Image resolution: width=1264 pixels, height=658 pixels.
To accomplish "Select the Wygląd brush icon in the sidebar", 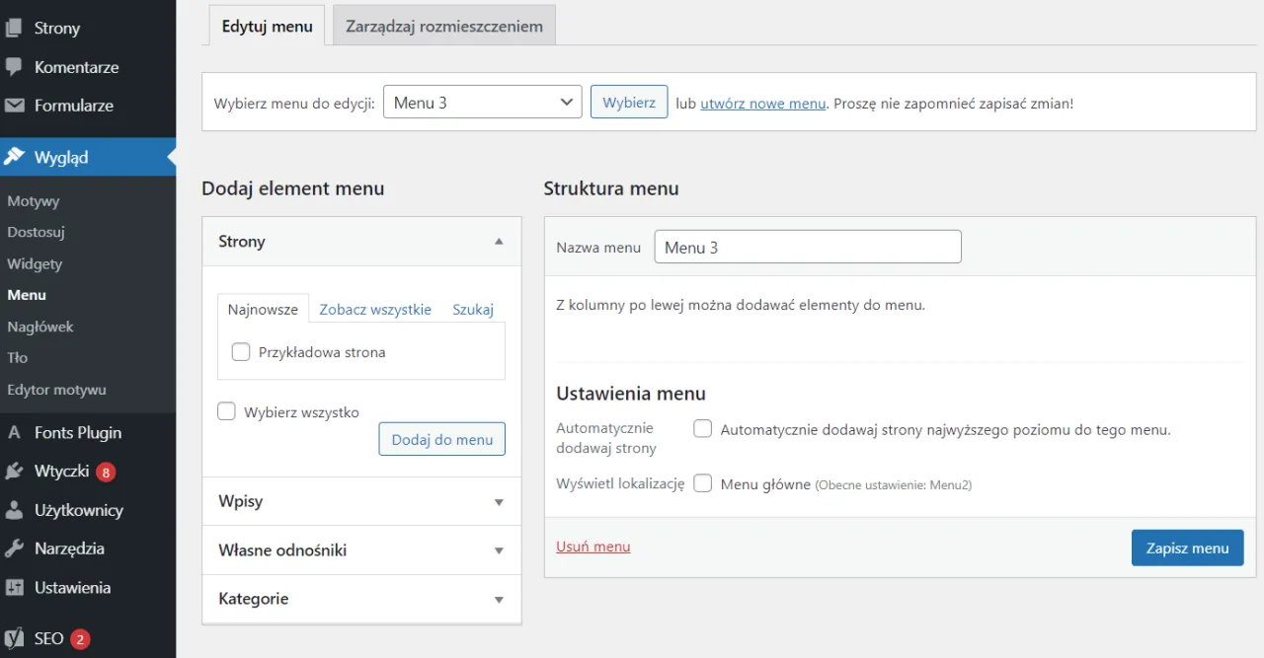I will pyautogui.click(x=17, y=156).
